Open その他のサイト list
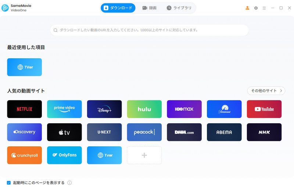Screen dimensions: 294x187 click(266, 91)
